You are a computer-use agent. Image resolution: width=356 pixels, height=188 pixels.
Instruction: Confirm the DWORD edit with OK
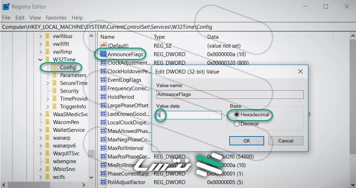click(x=247, y=141)
